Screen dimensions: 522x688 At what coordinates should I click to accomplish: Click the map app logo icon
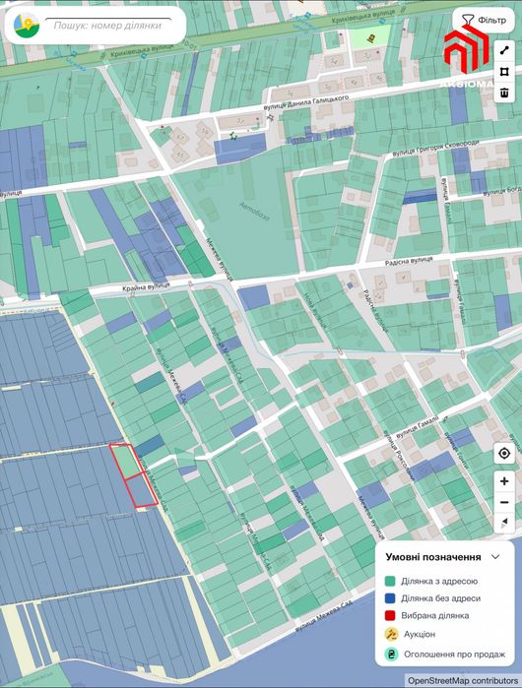(x=27, y=26)
